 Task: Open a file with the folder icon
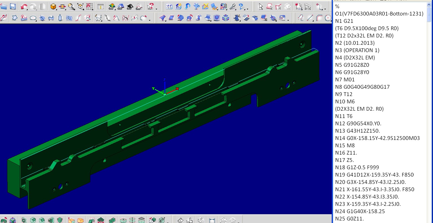[x=4, y=6]
